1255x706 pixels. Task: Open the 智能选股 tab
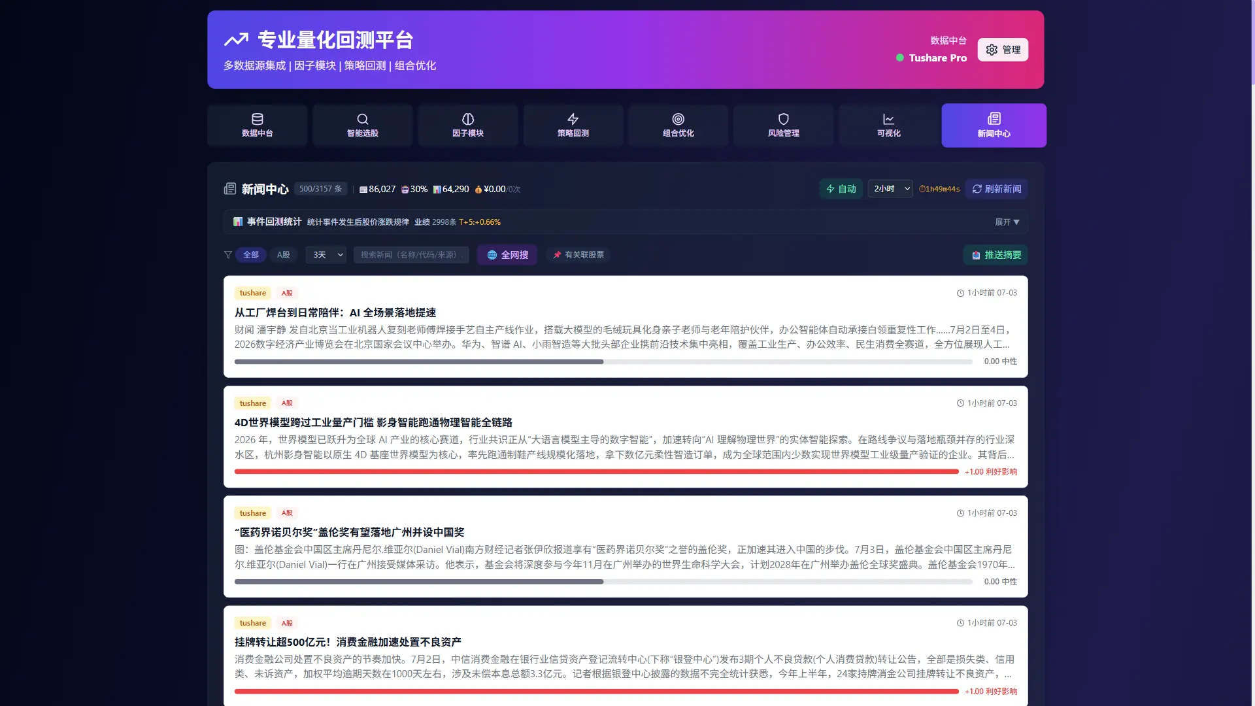click(363, 126)
